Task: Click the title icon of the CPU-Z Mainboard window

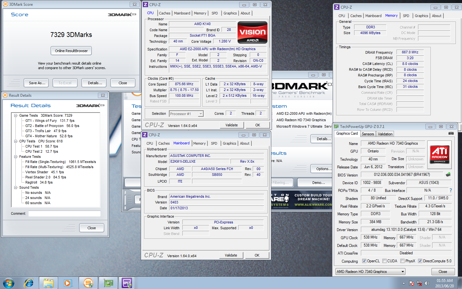Action: click(145, 135)
